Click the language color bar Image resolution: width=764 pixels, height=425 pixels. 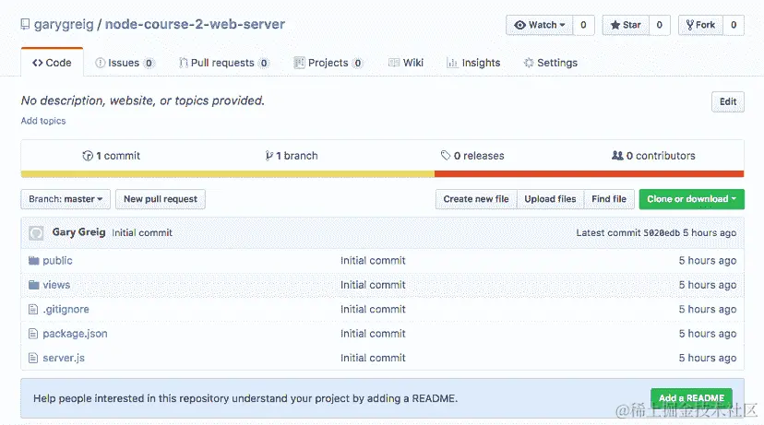pos(382,173)
